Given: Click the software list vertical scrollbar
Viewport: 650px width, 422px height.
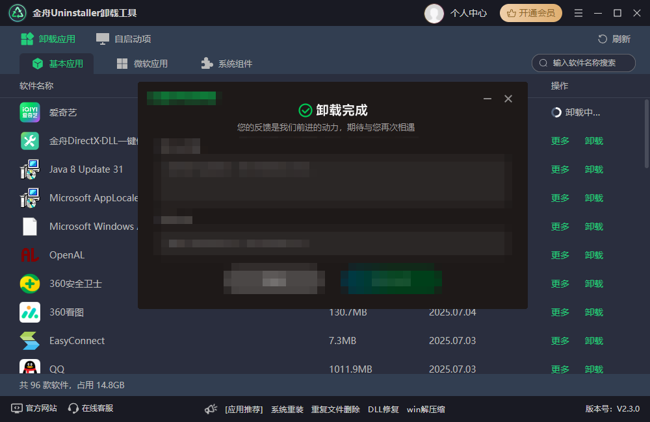Looking at the screenshot, I should point(647,133).
